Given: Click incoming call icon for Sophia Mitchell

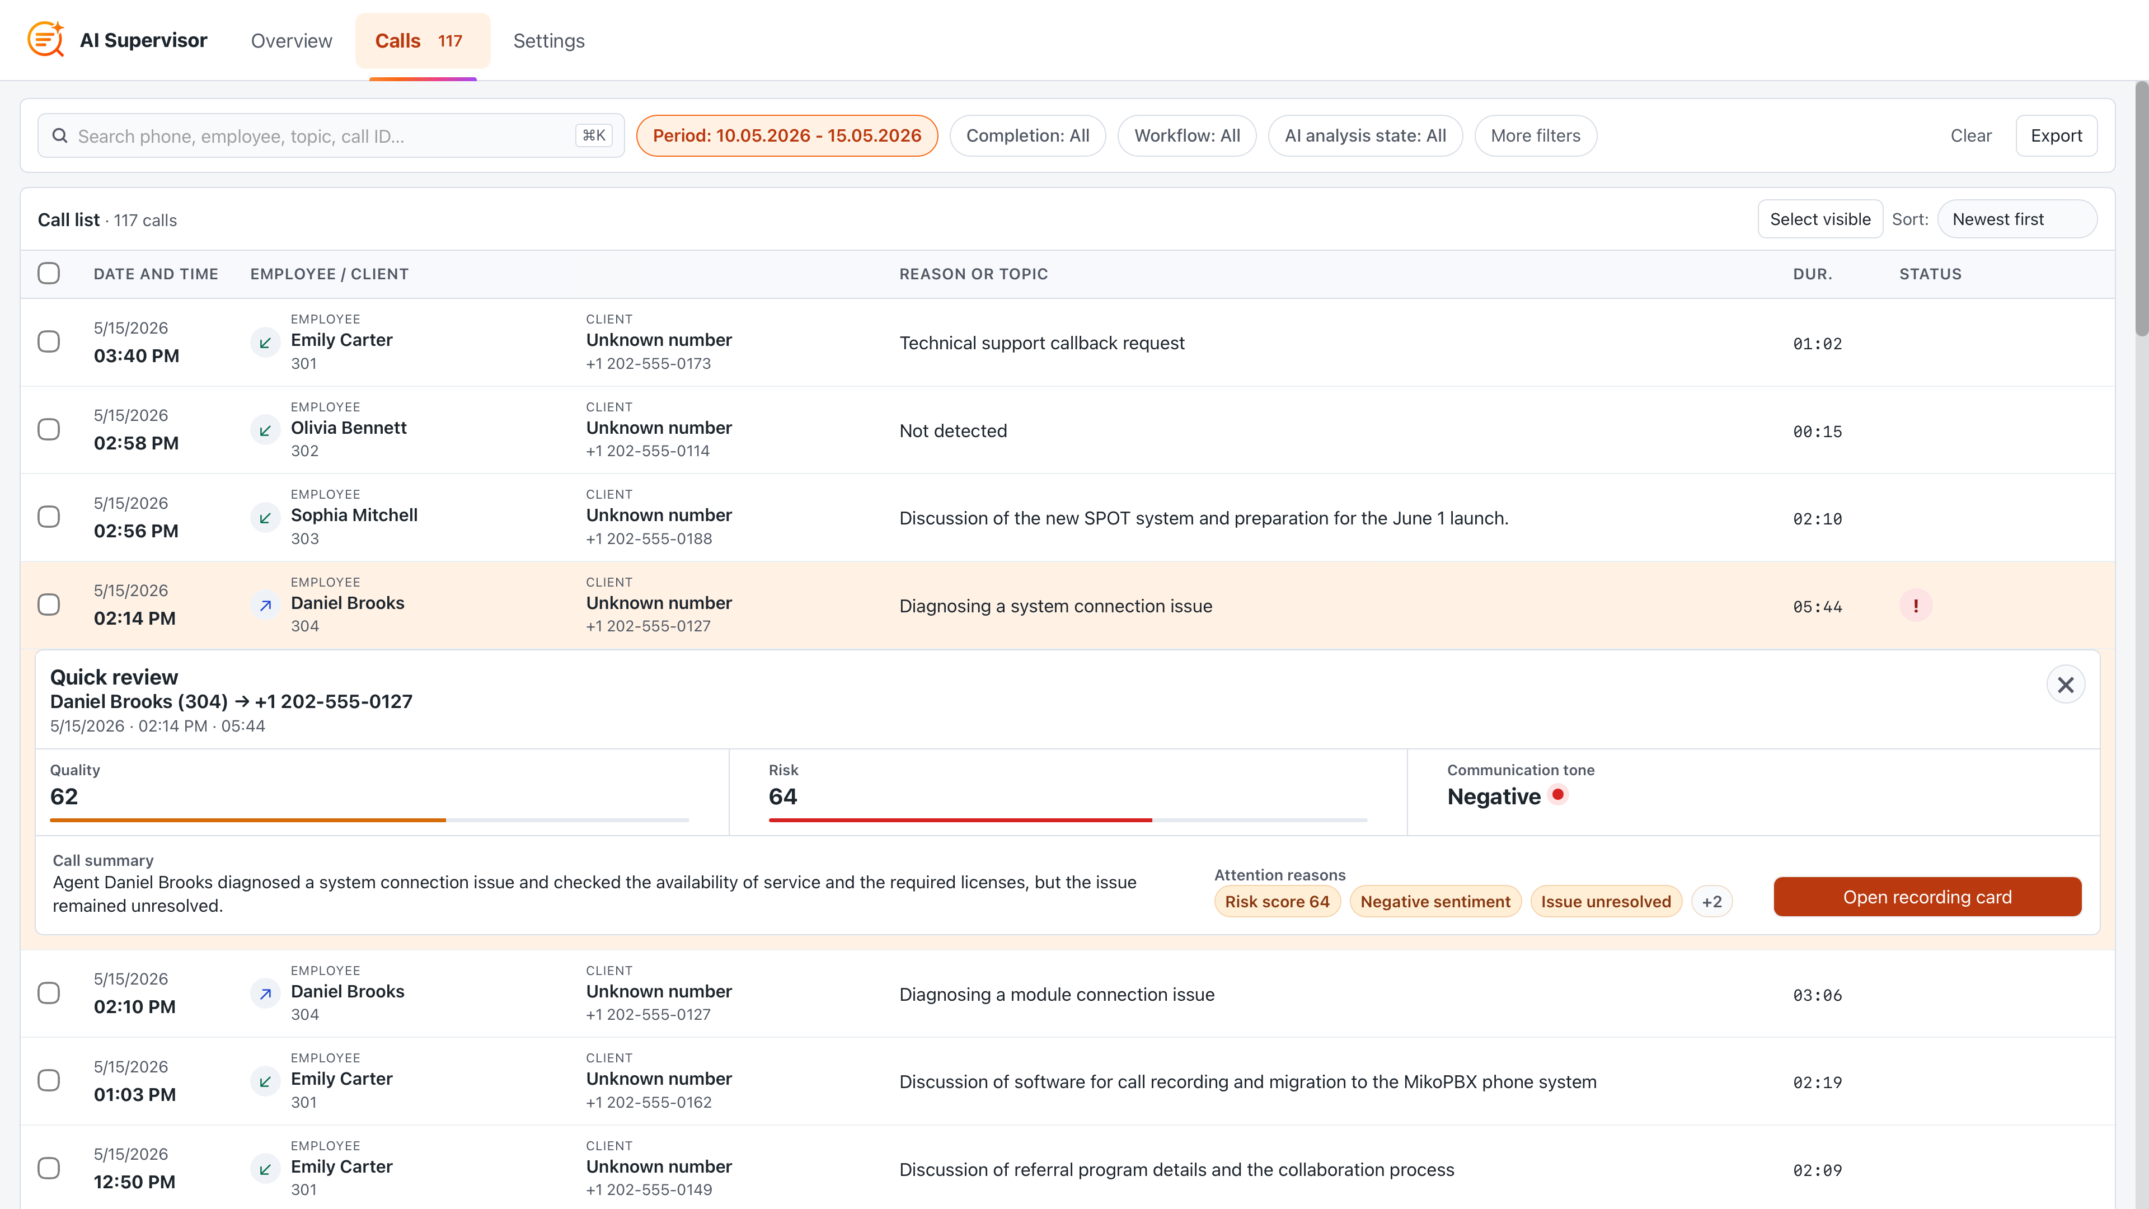Looking at the screenshot, I should click(x=265, y=517).
